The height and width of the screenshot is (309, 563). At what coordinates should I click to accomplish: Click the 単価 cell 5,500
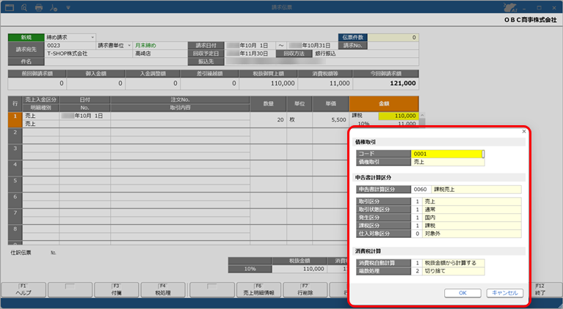point(331,120)
